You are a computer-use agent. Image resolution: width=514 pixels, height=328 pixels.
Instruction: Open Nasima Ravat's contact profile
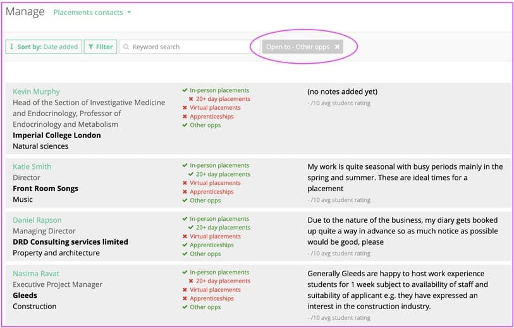[36, 273]
